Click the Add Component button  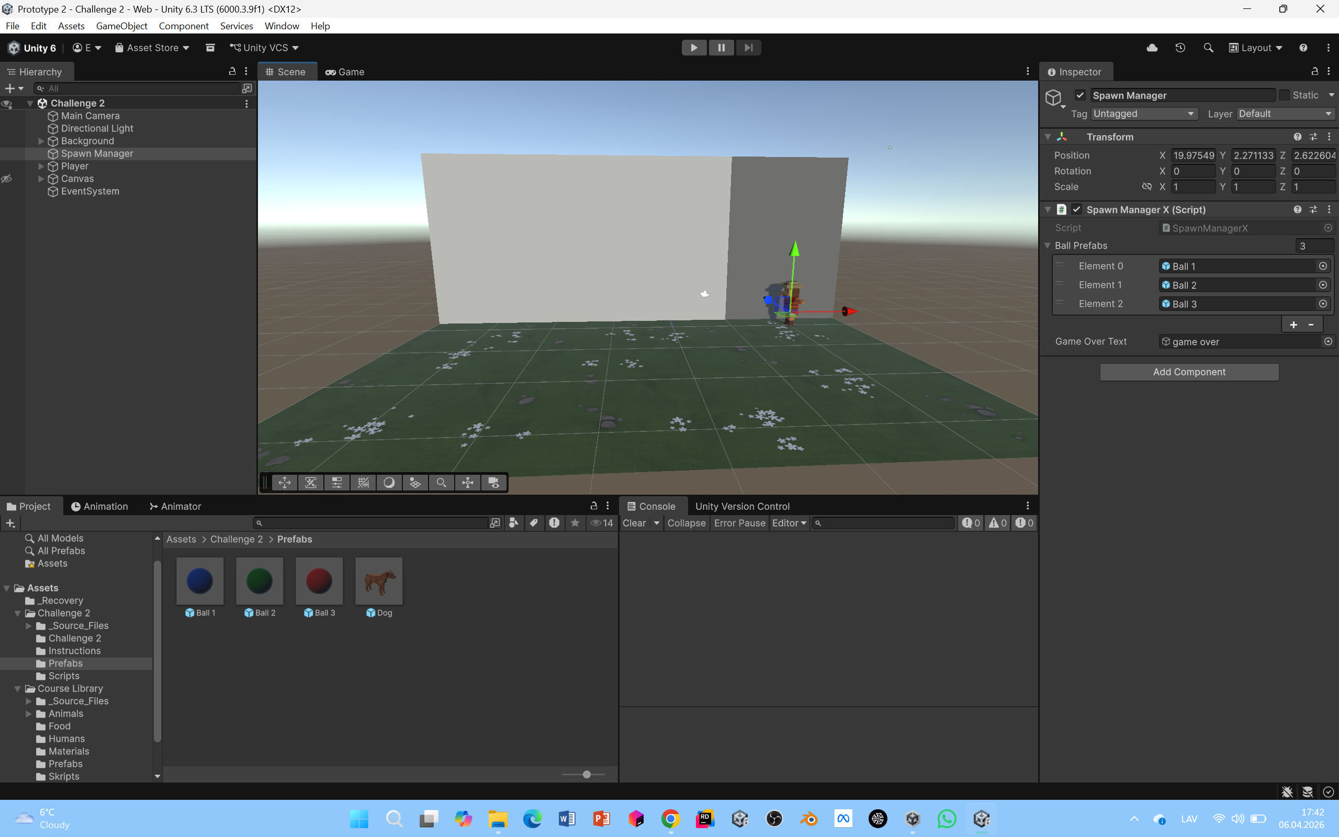pos(1188,372)
